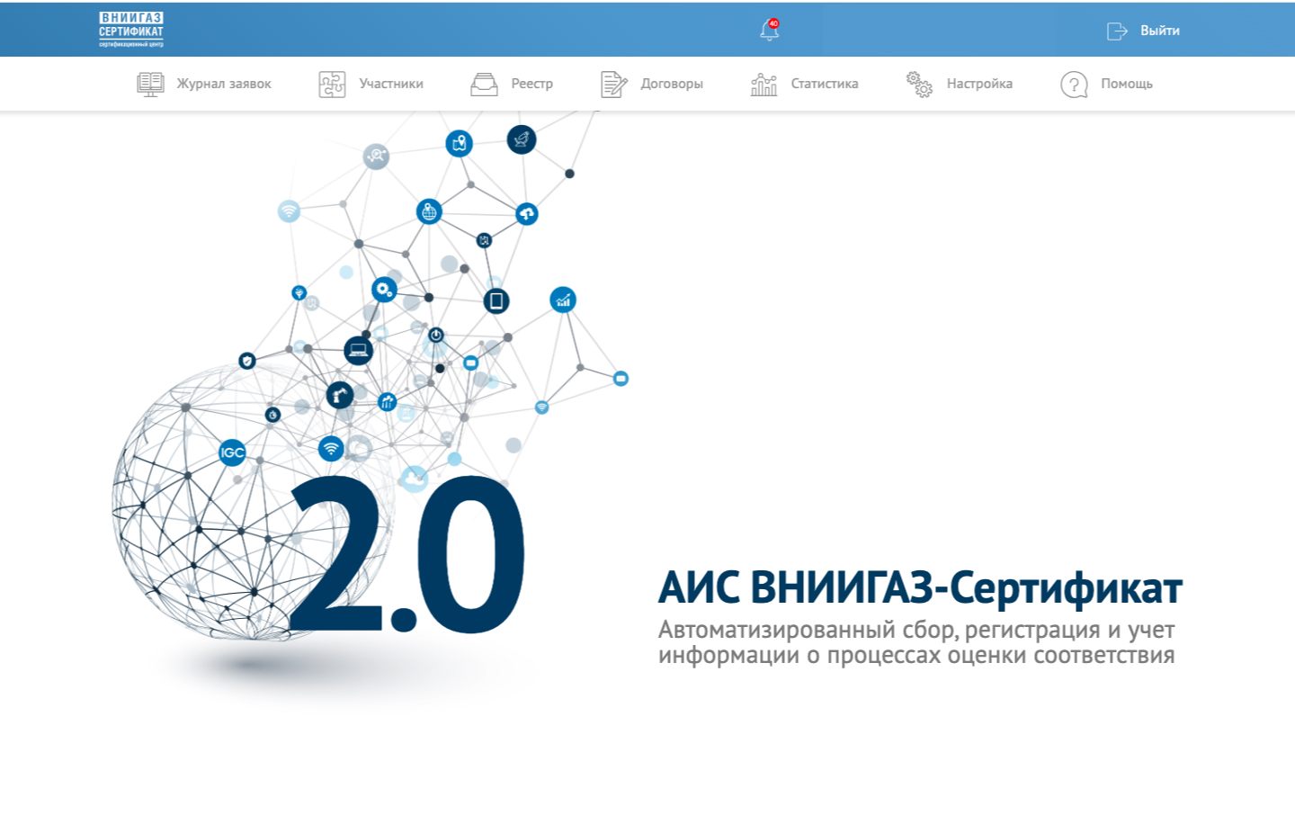Click the gears Настройка icon
The image size is (1295, 815).
point(919,84)
